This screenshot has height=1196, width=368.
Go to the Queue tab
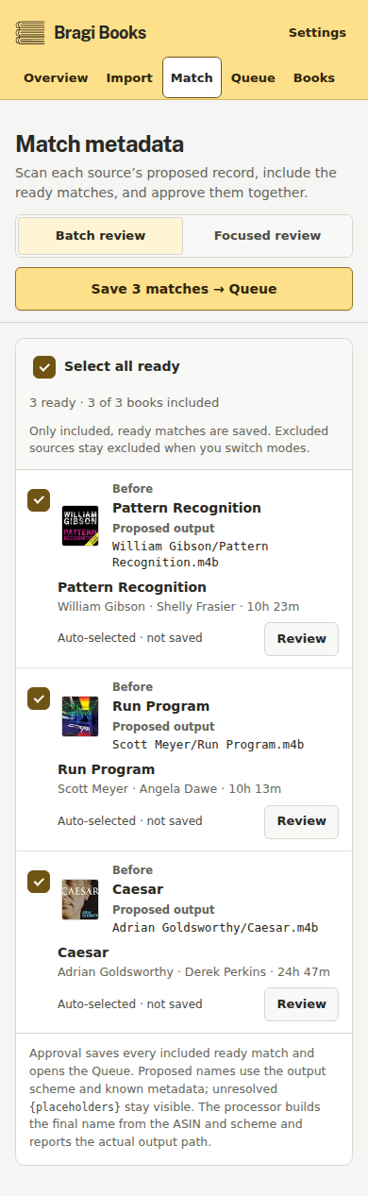[253, 77]
